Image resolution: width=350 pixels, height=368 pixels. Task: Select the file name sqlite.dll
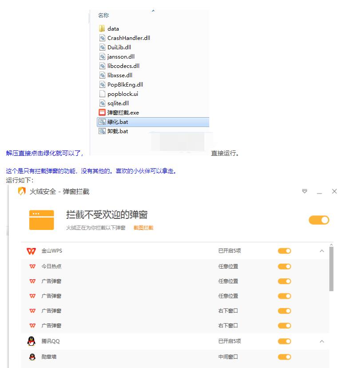click(x=118, y=103)
